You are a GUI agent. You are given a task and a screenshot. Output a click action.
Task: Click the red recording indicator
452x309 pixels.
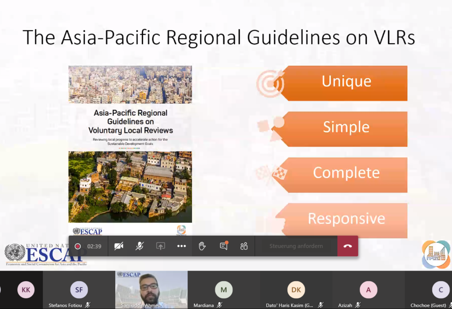coord(78,246)
